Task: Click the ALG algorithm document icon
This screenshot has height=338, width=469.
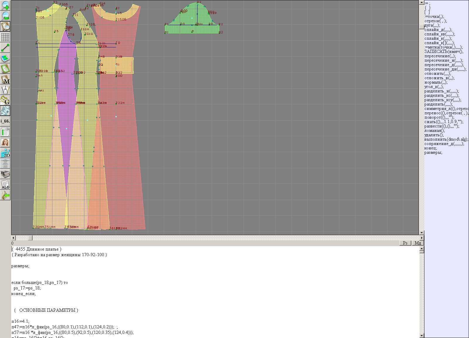Action: click(x=5, y=185)
